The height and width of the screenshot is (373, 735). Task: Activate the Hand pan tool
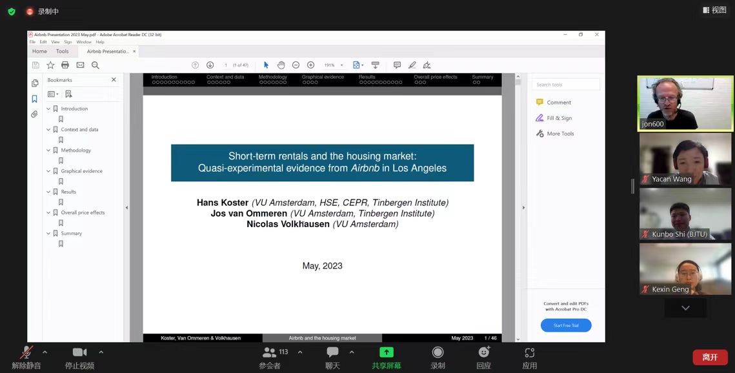281,65
